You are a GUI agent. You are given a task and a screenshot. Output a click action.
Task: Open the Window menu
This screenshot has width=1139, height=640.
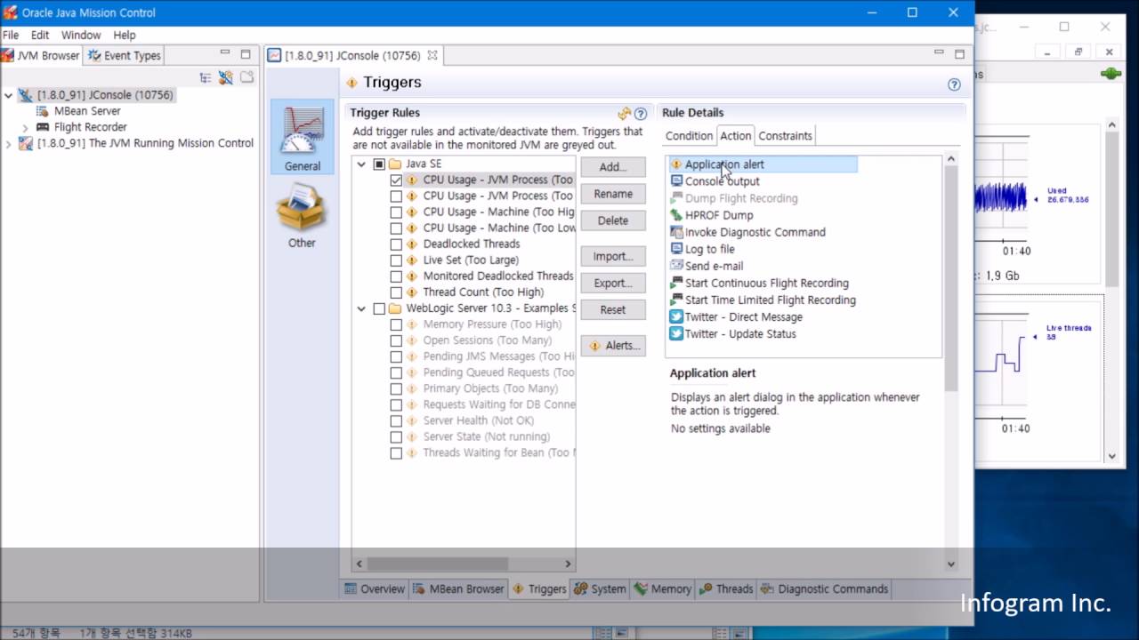point(81,35)
